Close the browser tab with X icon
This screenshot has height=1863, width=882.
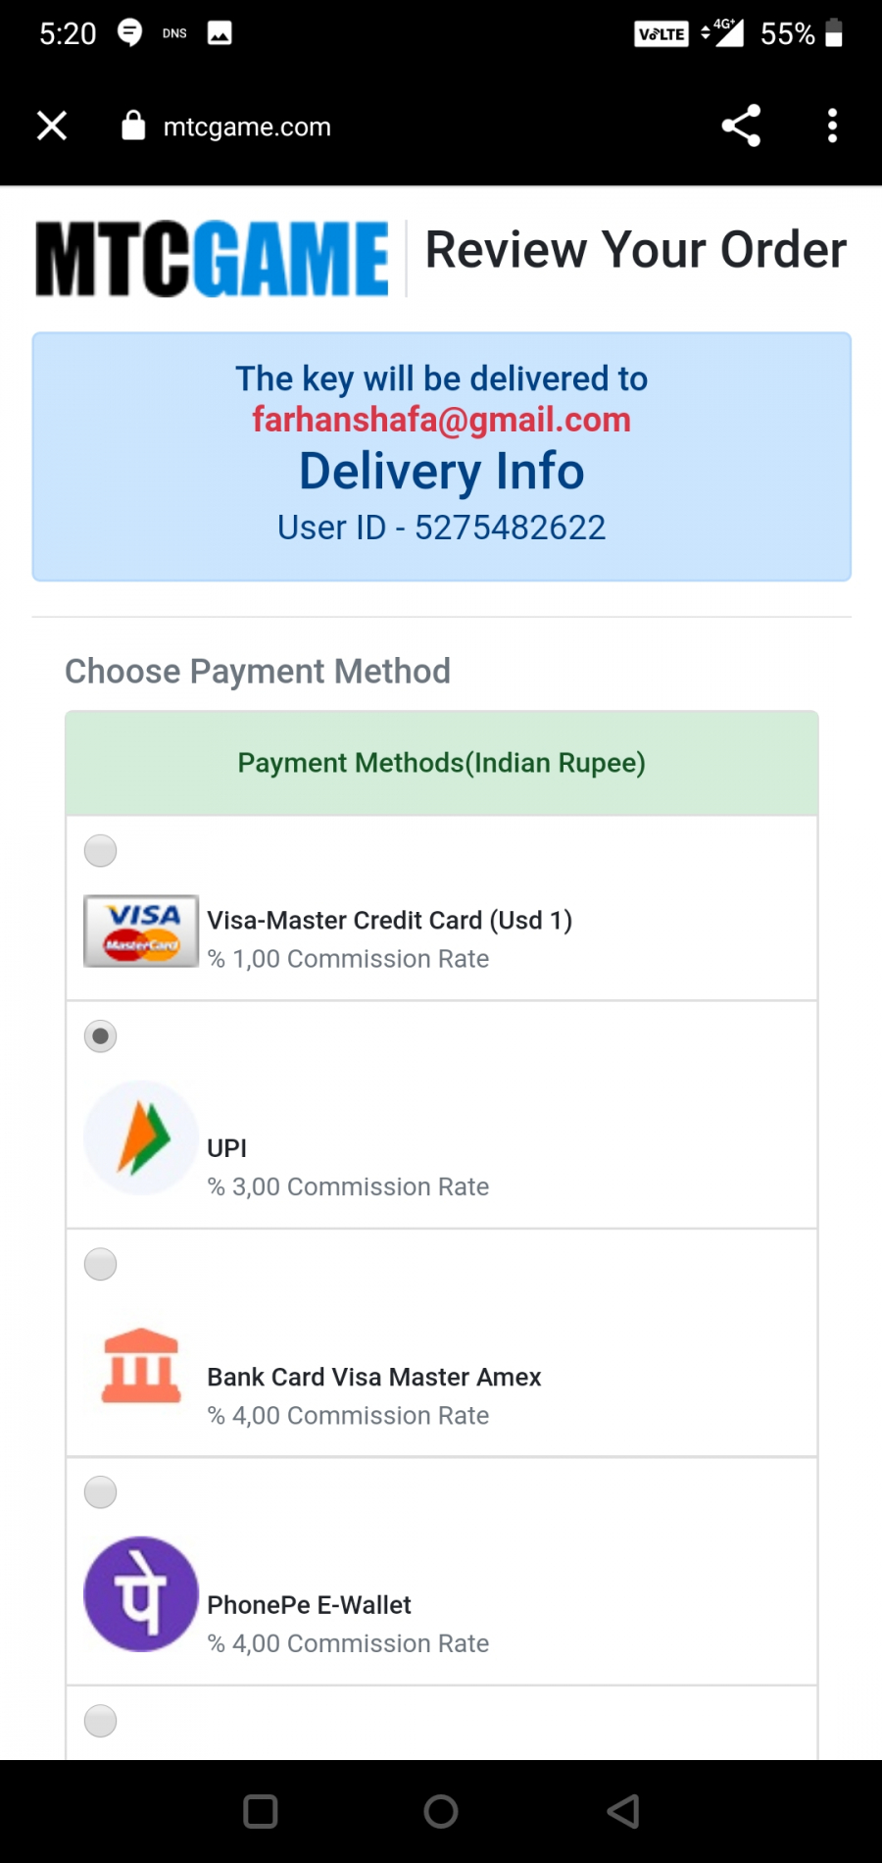pos(52,126)
